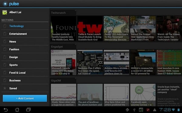Screen dimensions: 182x113
Task: Open the GigaOM feed header
Action: (63, 80)
